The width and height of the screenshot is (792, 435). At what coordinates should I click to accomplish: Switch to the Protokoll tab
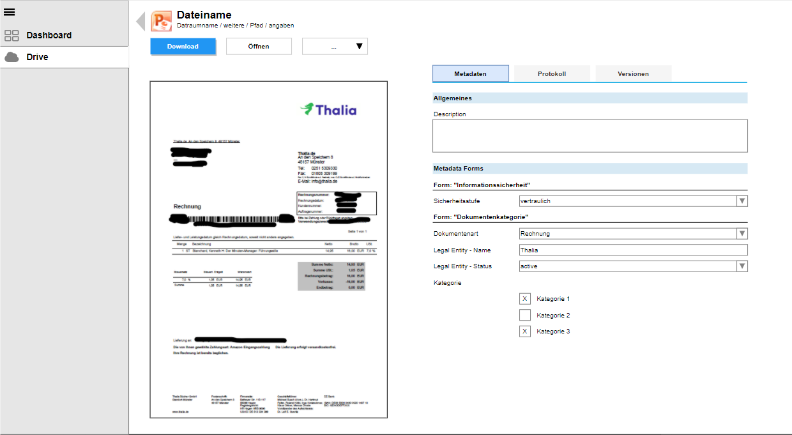[551, 74]
